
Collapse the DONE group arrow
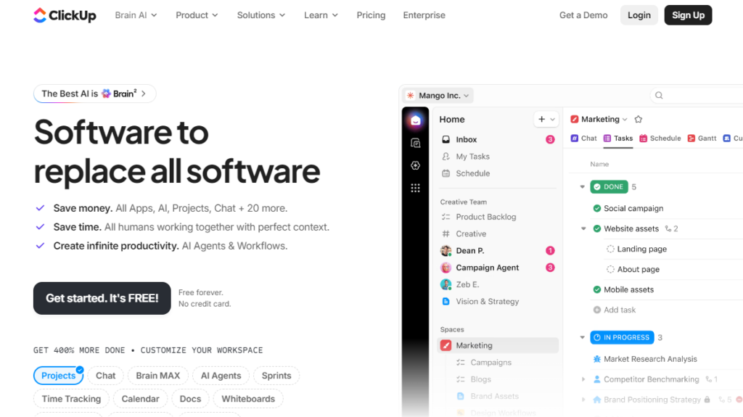point(583,187)
